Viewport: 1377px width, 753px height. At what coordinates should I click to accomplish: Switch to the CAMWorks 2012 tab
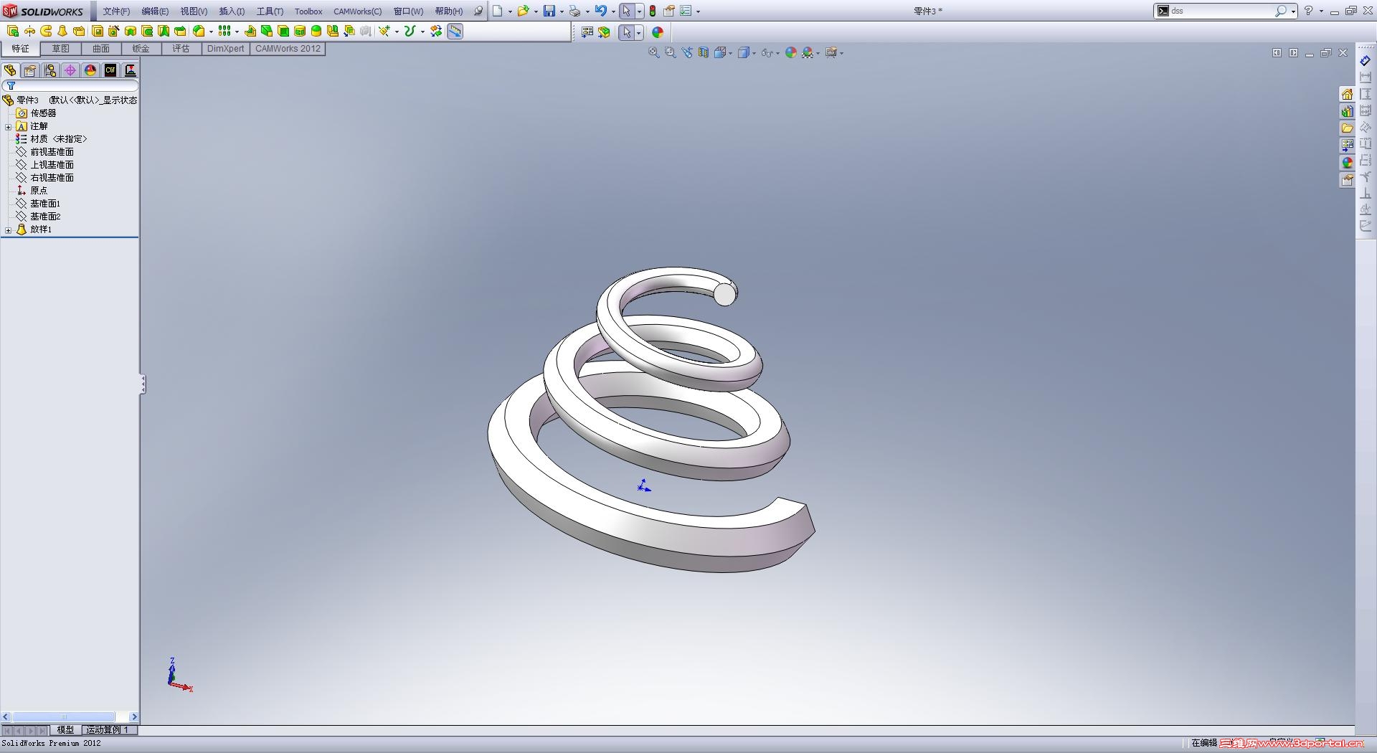(288, 49)
